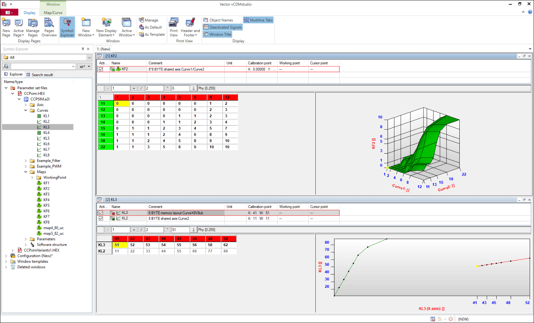This screenshot has width=534, height=323.
Task: Select the Search result tab
Action: [x=39, y=75]
